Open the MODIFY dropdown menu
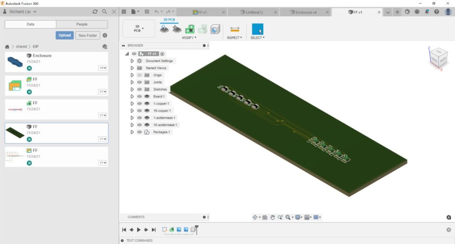This screenshot has width=455, height=244. pyautogui.click(x=189, y=38)
